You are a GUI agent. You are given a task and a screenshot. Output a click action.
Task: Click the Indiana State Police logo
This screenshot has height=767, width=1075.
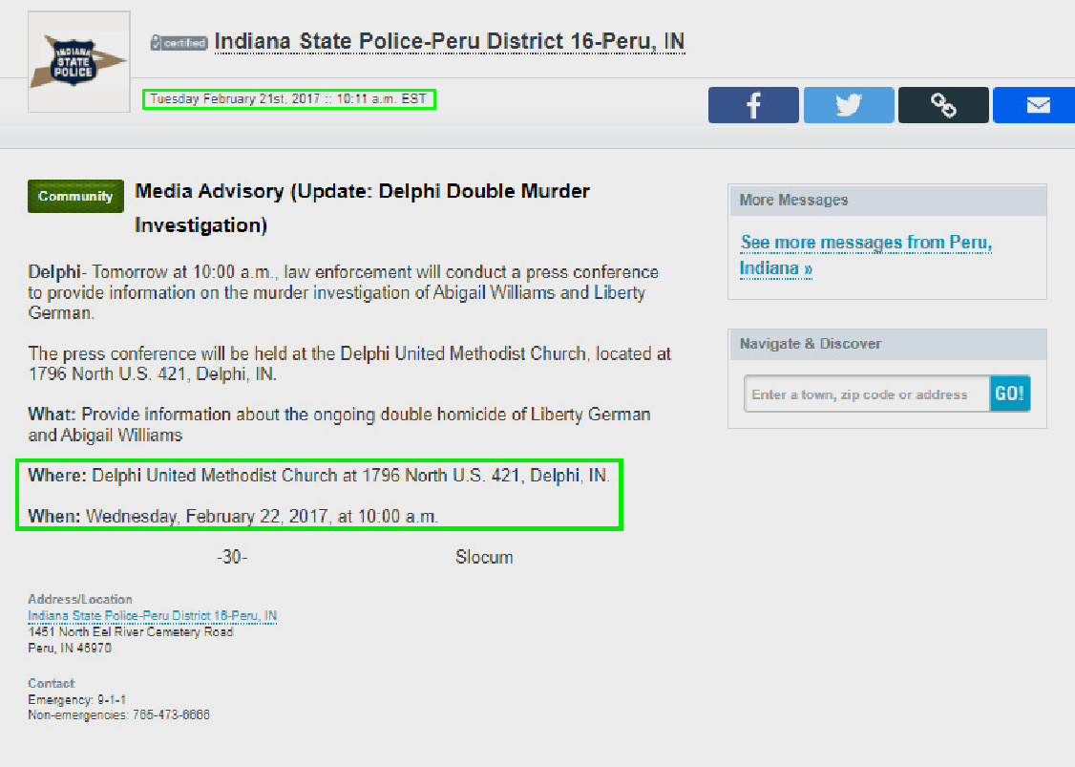tap(78, 61)
